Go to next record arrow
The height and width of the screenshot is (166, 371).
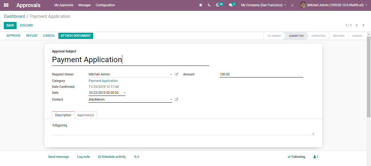click(x=363, y=25)
